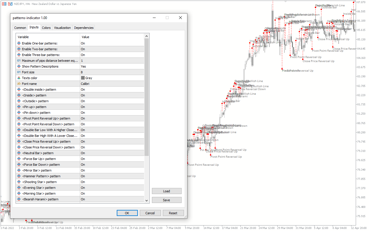Edit the Font name Calibri field
This screenshot has height=231, width=369.
112,84
